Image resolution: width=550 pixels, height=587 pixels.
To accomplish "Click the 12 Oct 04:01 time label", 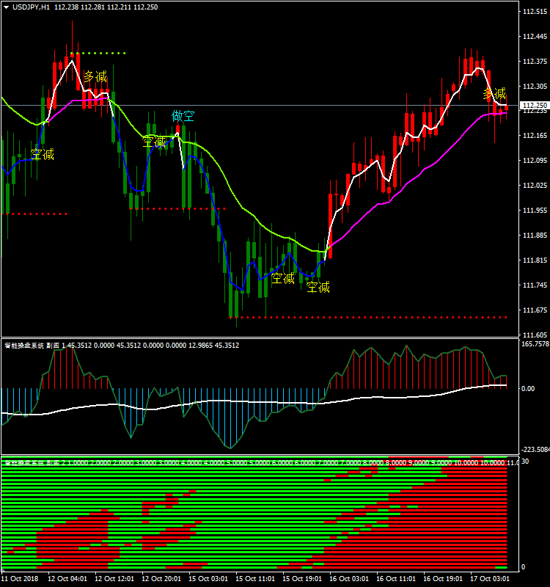I will coord(66,578).
